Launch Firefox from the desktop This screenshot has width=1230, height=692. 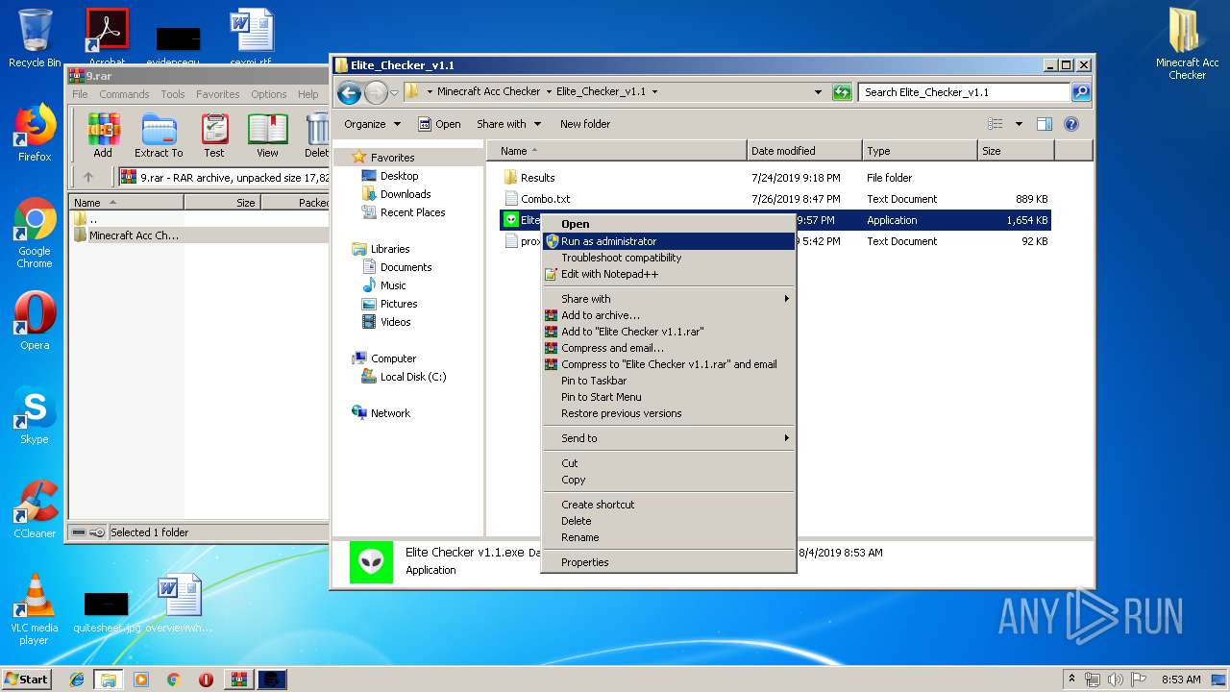(35, 134)
